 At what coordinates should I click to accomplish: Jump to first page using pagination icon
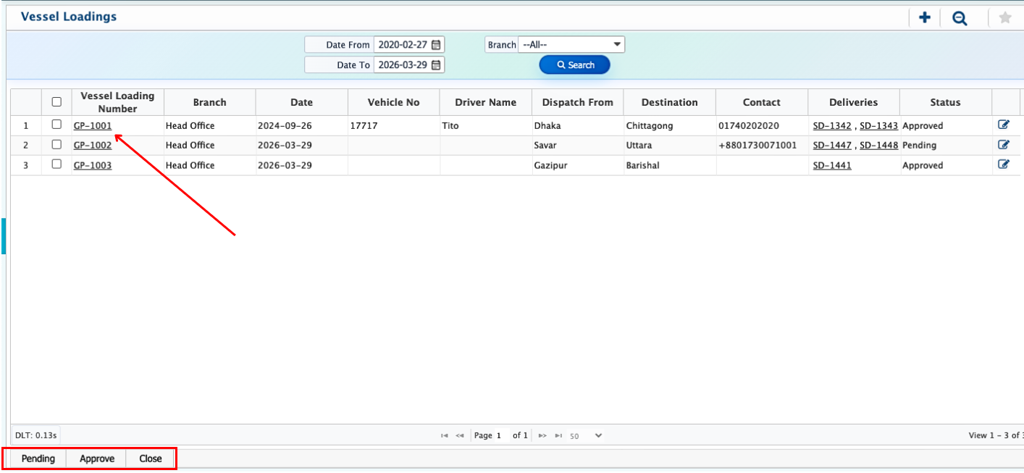(x=445, y=435)
